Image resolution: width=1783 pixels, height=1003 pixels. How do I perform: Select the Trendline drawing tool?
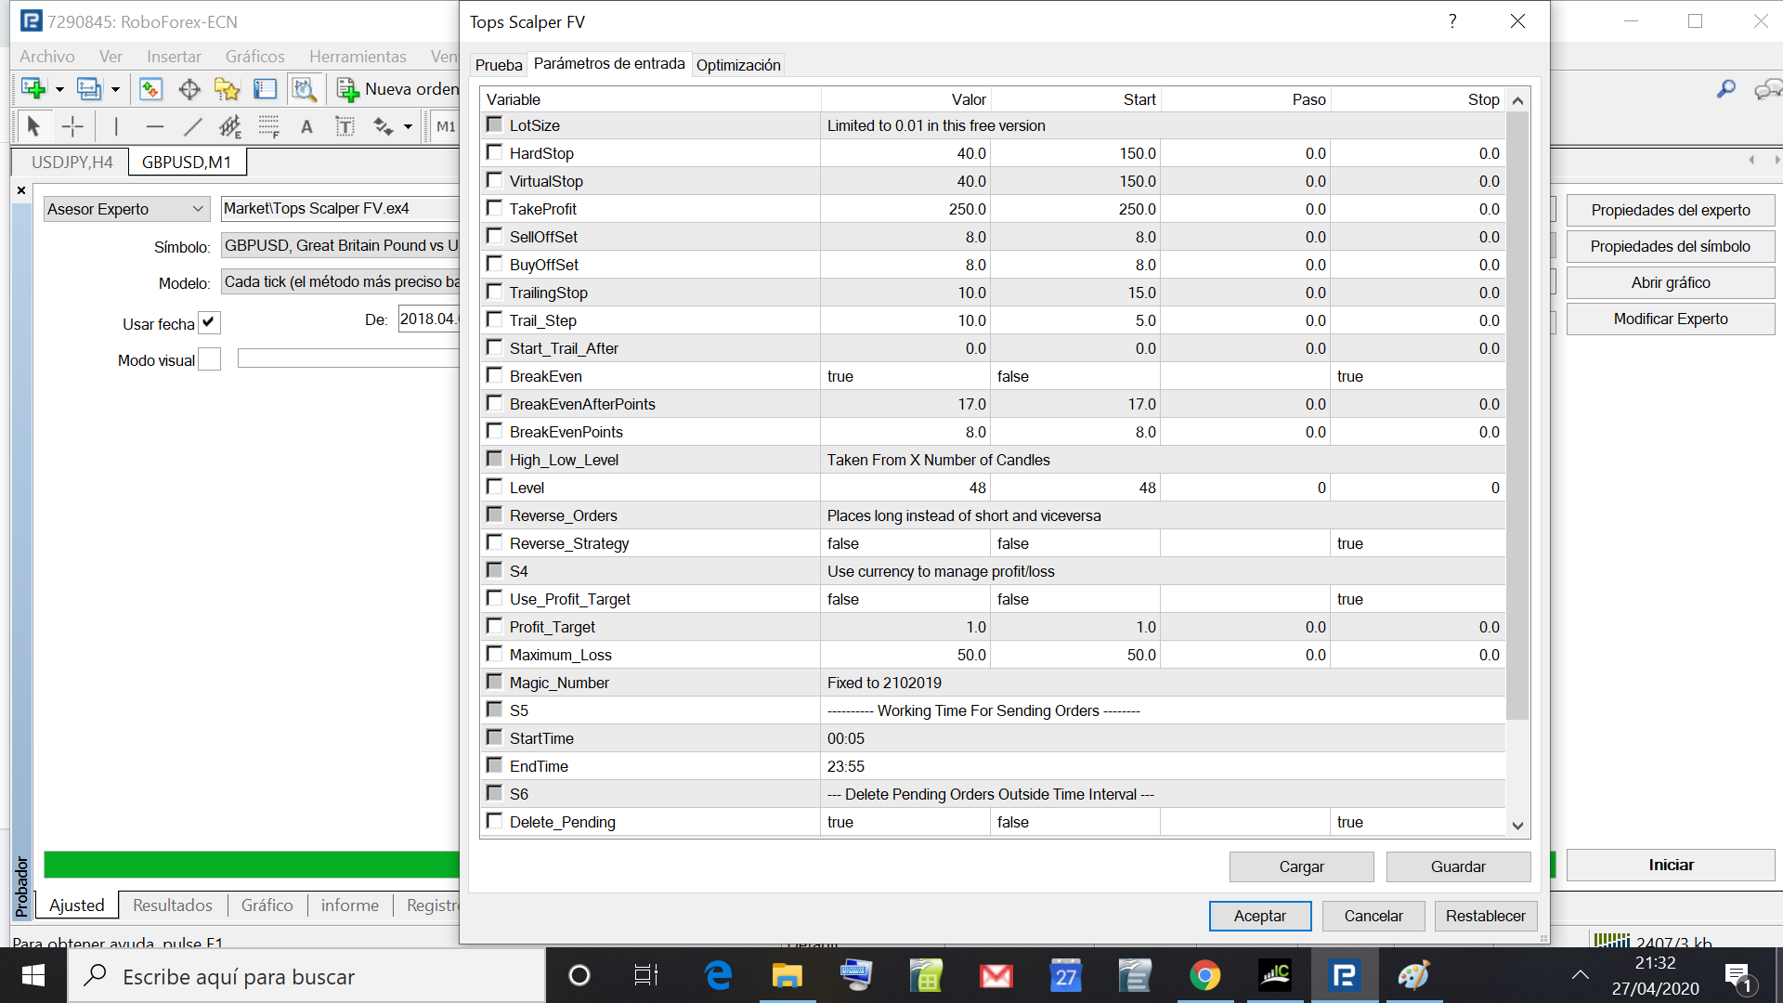tap(193, 126)
